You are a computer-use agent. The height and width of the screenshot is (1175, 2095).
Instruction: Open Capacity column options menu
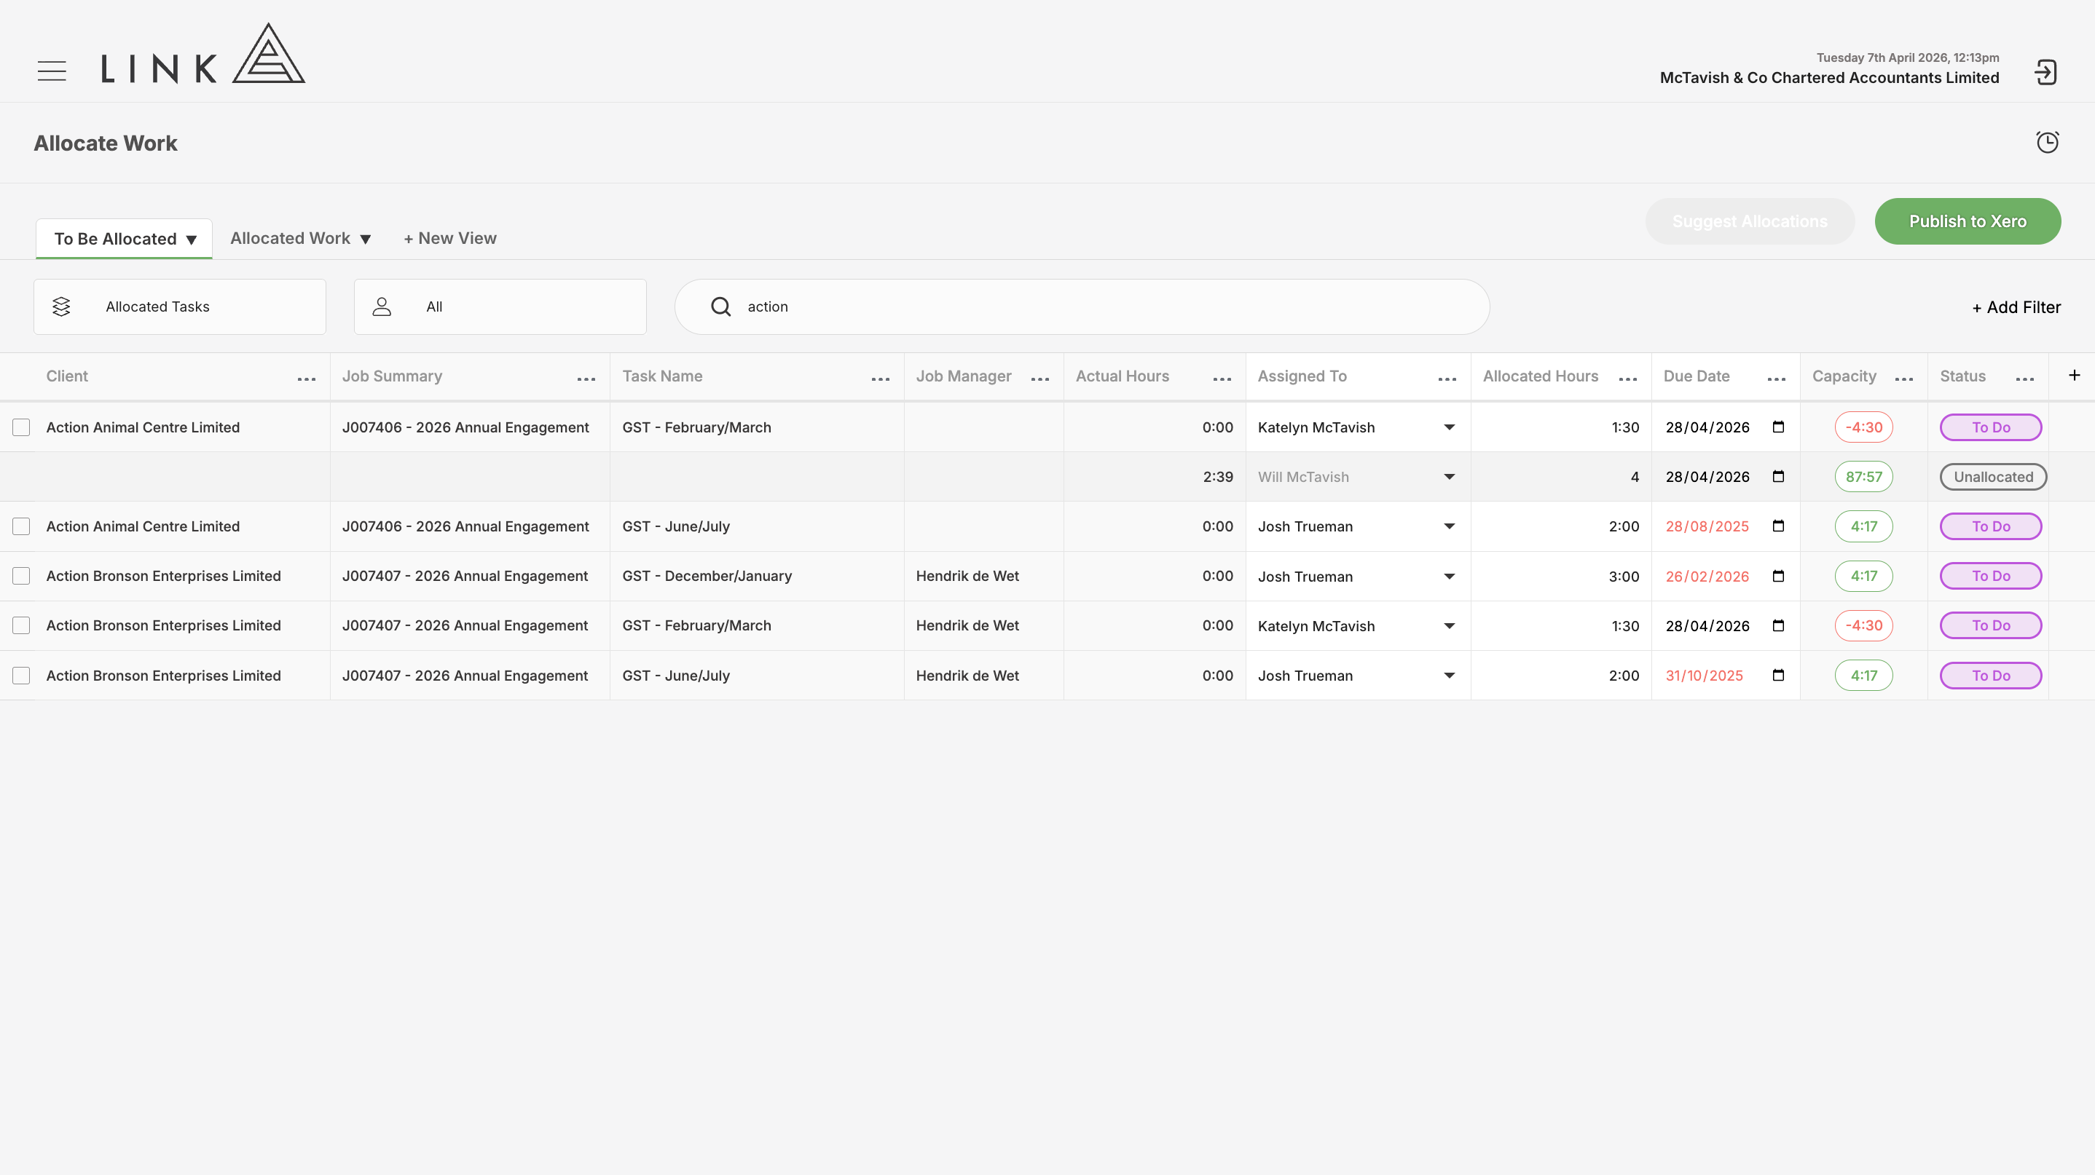pos(1904,379)
